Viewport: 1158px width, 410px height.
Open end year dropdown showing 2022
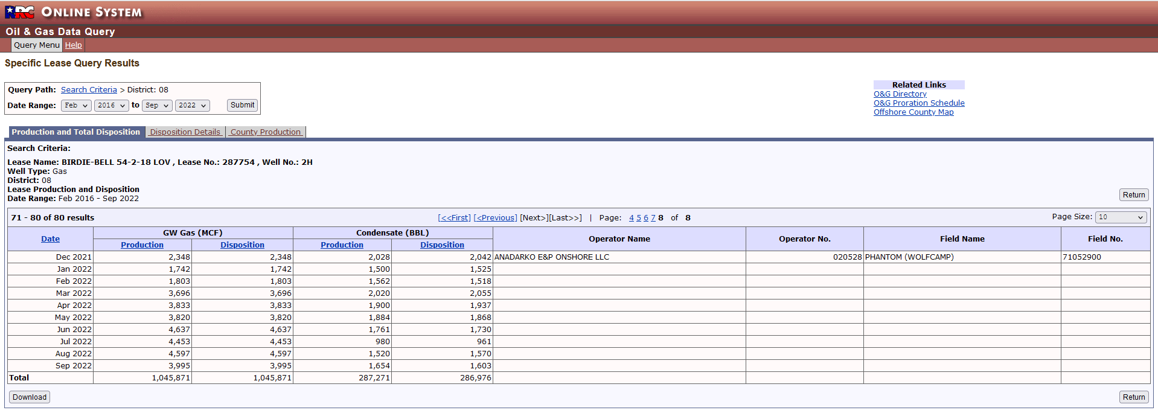click(x=193, y=106)
